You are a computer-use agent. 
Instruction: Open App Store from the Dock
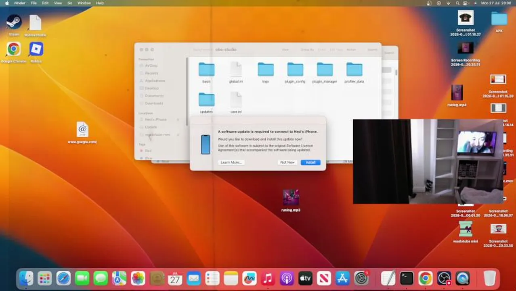point(342,278)
